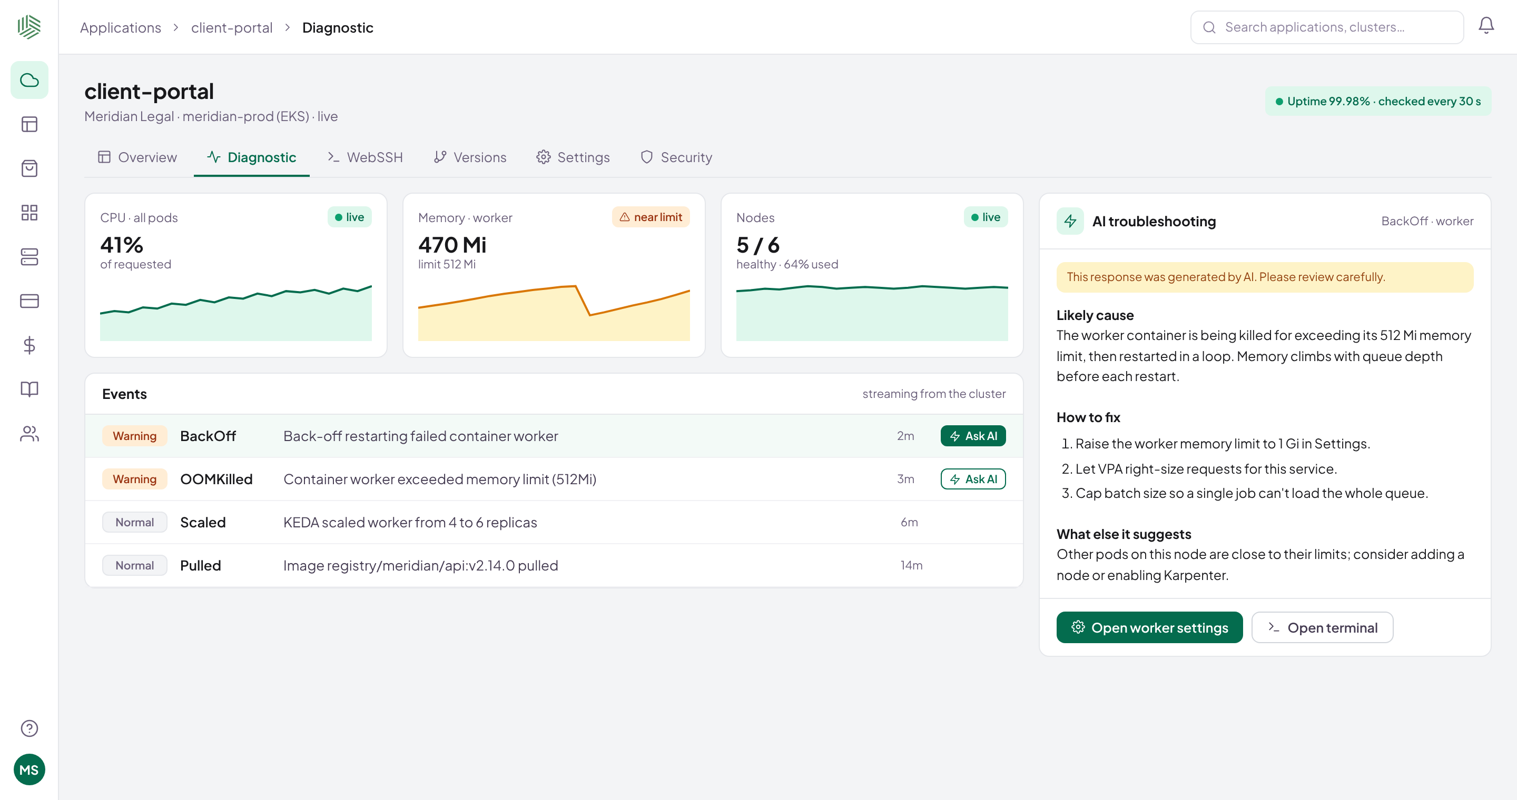Click Ask AI on the BackOff event
This screenshot has height=800, width=1517.
973,436
